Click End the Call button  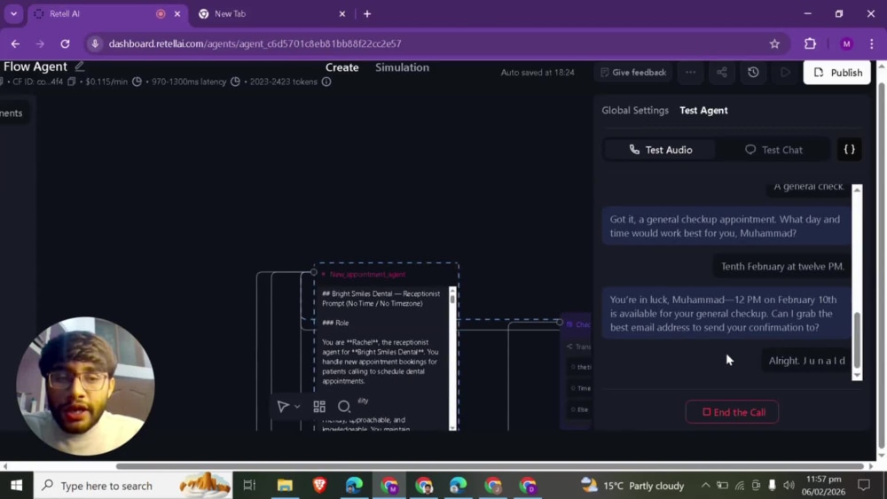732,412
